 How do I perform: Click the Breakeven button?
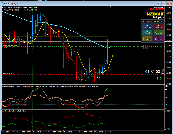[147, 38]
